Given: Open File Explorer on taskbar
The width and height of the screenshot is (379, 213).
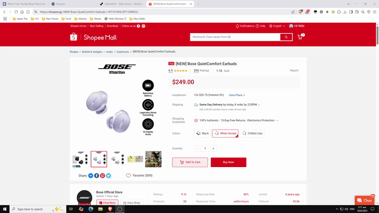Looking at the screenshot, I should click(x=100, y=209).
